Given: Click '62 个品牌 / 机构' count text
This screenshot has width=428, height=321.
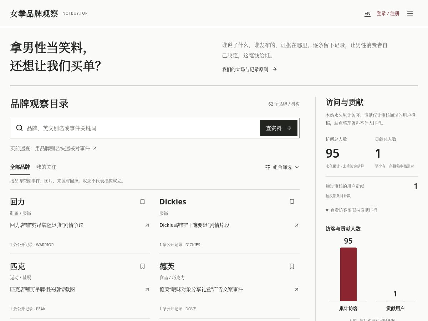Looking at the screenshot, I should coord(284,104).
